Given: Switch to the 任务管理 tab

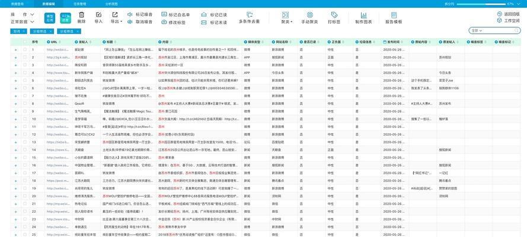Looking at the screenshot, I should 79,4.
